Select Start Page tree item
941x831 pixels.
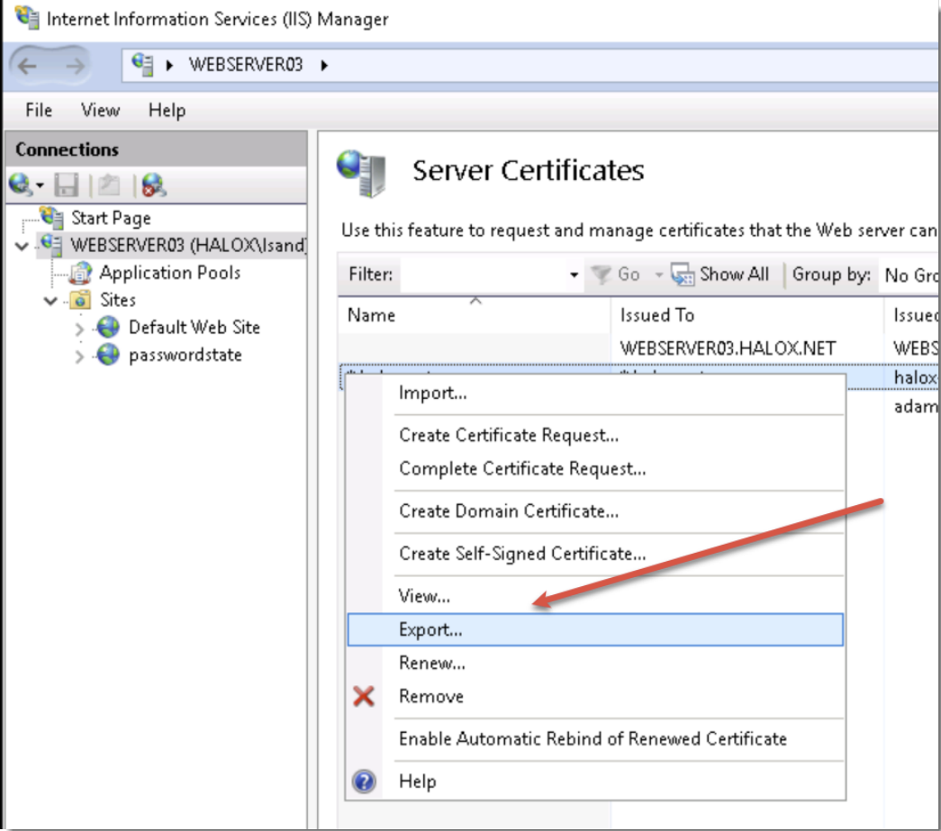(x=111, y=218)
